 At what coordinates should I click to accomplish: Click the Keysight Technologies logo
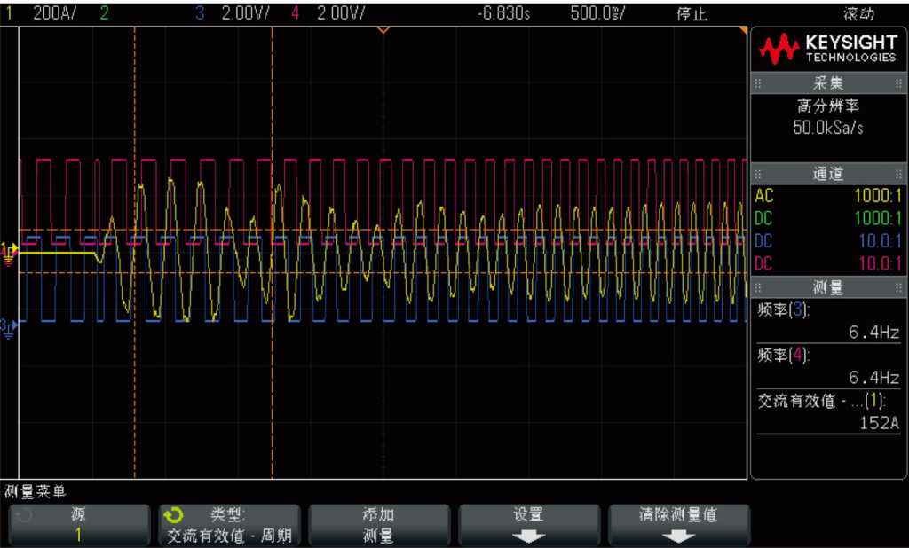[x=827, y=50]
